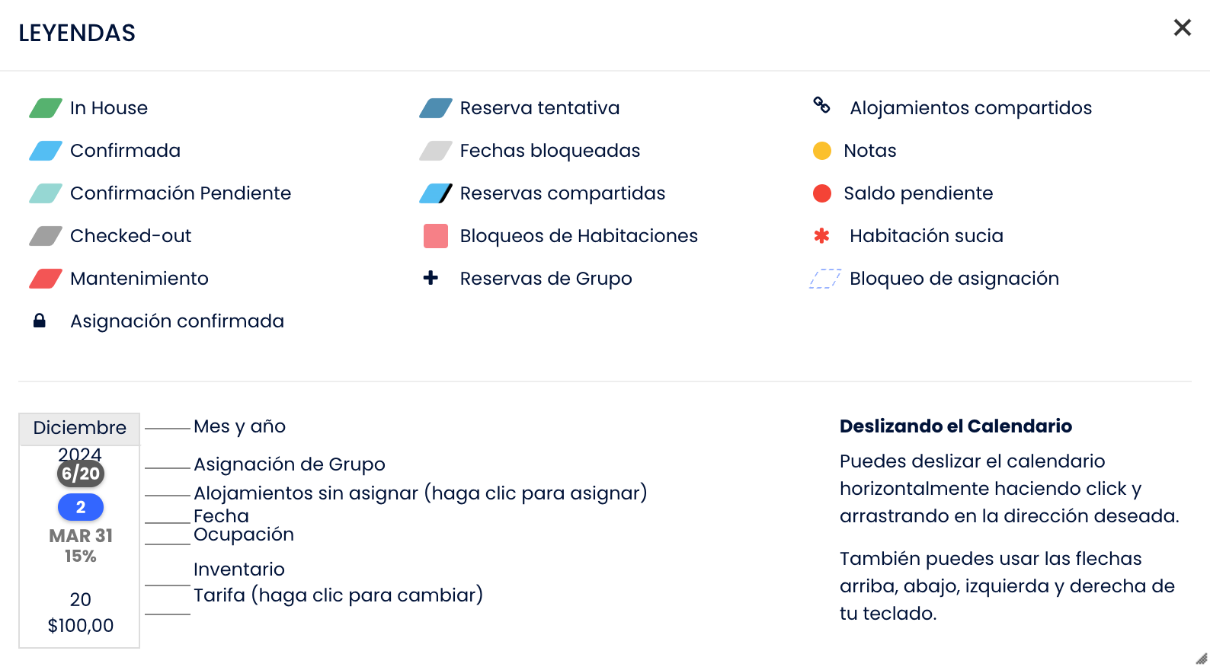Click the pink Bloqueos de Habitaciones swatch

pos(436,236)
